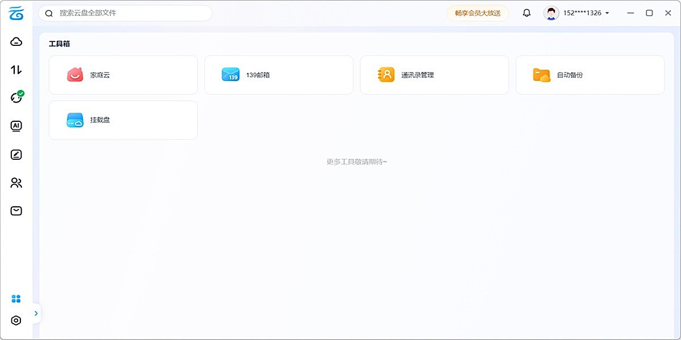Open the transfer list icon
The image size is (681, 340).
click(x=16, y=70)
